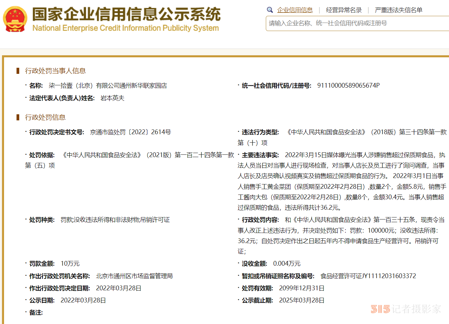The height and width of the screenshot is (324, 449).
Task: Click the fine amount value 10万元
Action: pos(70,264)
